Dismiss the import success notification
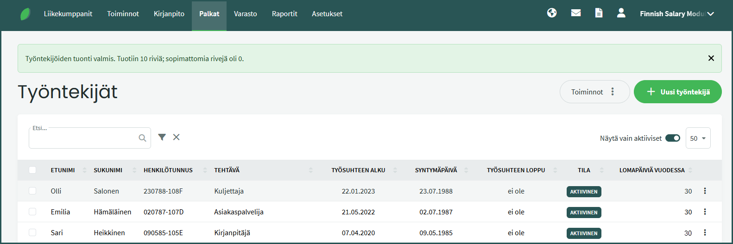The width and height of the screenshot is (733, 244). click(711, 58)
